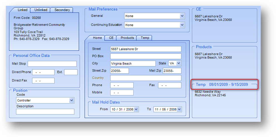Click the Mobile number field

click(x=122, y=93)
